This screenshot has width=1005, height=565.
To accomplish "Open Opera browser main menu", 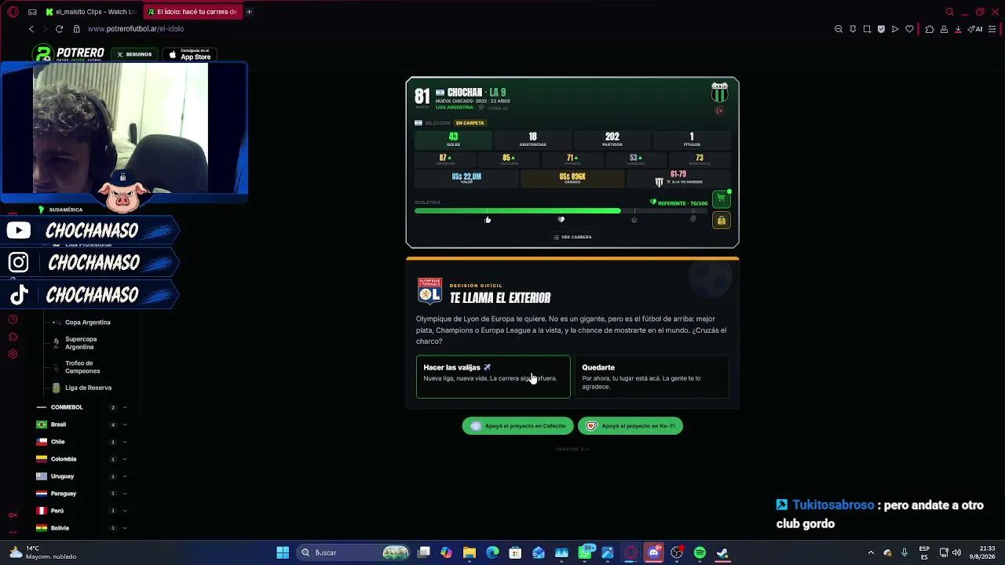I will (13, 12).
